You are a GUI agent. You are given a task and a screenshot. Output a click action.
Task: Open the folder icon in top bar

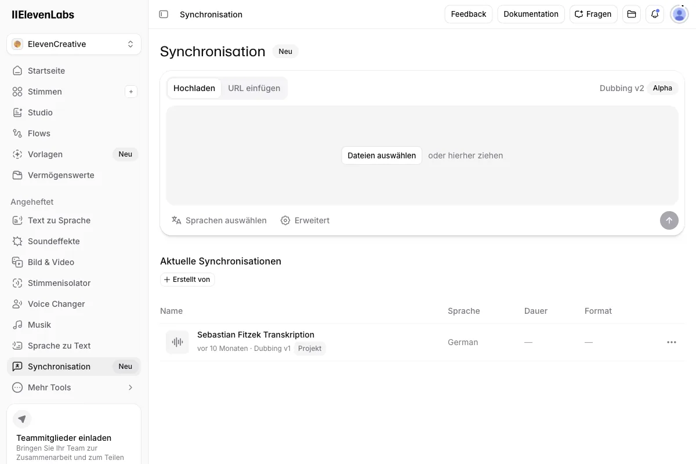[x=632, y=14]
